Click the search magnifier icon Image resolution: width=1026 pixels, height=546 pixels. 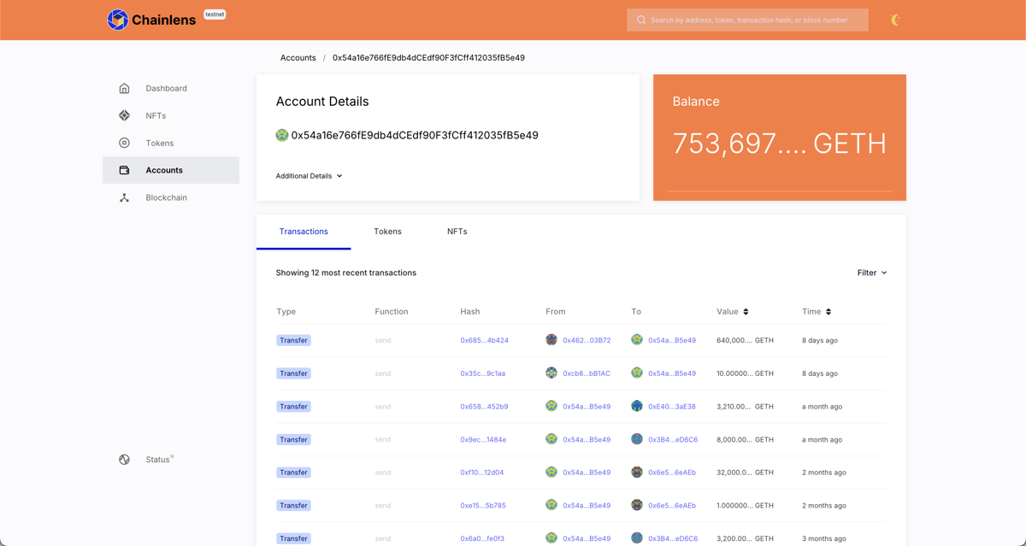click(x=641, y=19)
